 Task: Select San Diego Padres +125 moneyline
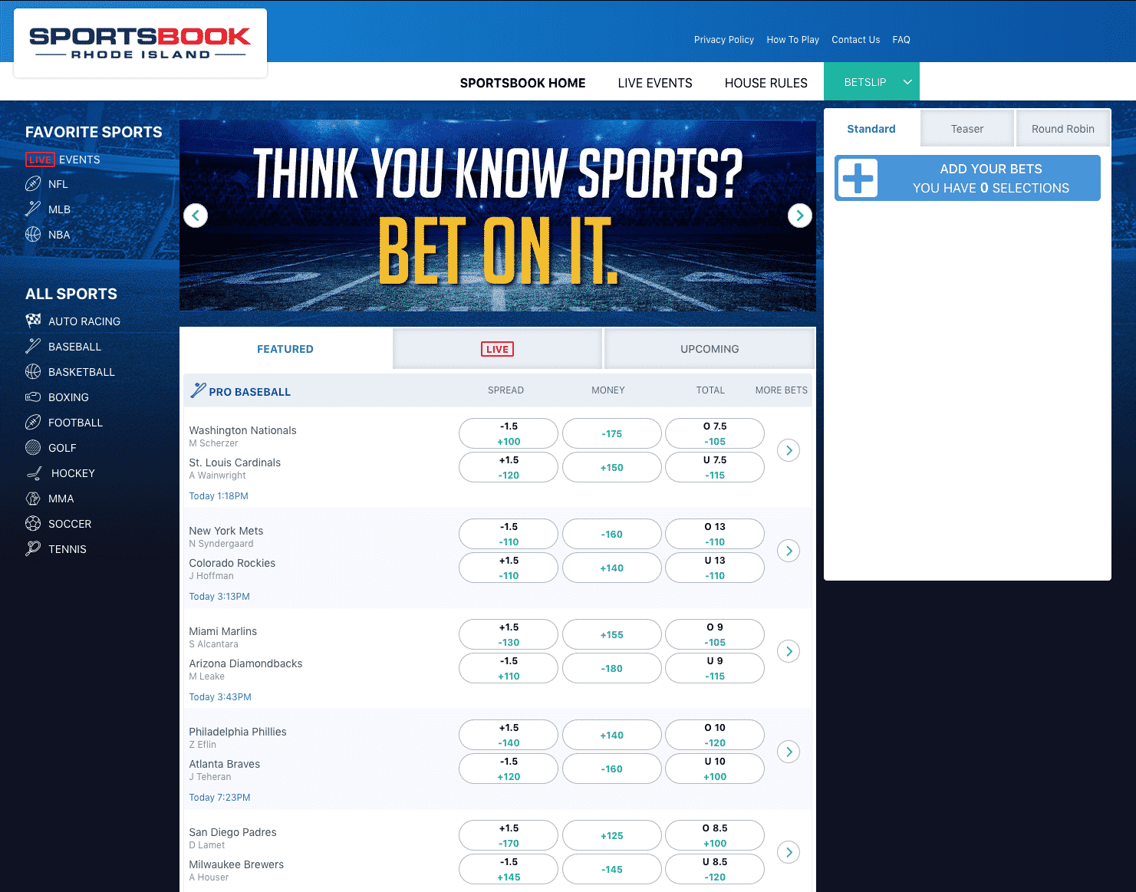point(612,835)
